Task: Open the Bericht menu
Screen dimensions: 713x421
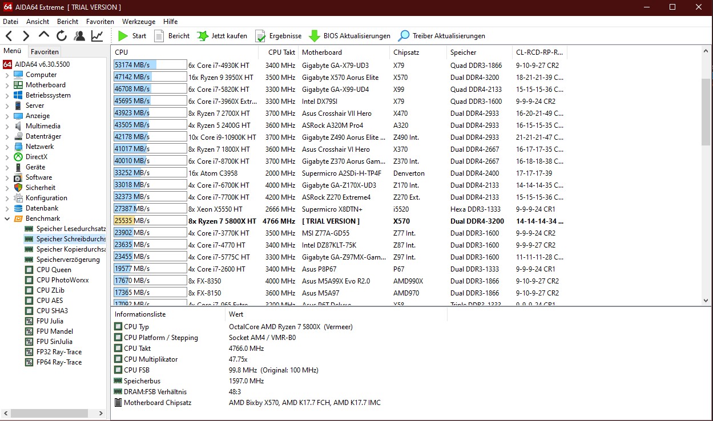Action: coord(68,22)
